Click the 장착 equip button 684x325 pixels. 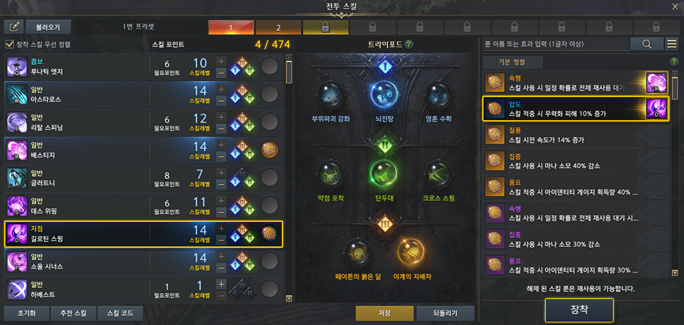(579, 310)
